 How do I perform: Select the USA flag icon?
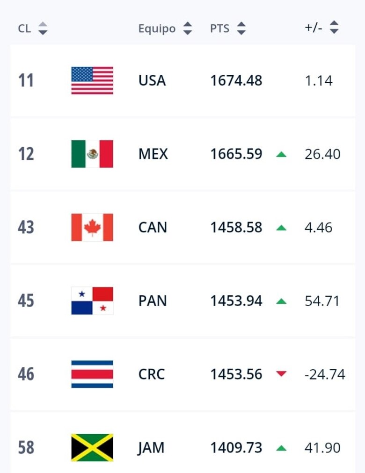pos(92,80)
